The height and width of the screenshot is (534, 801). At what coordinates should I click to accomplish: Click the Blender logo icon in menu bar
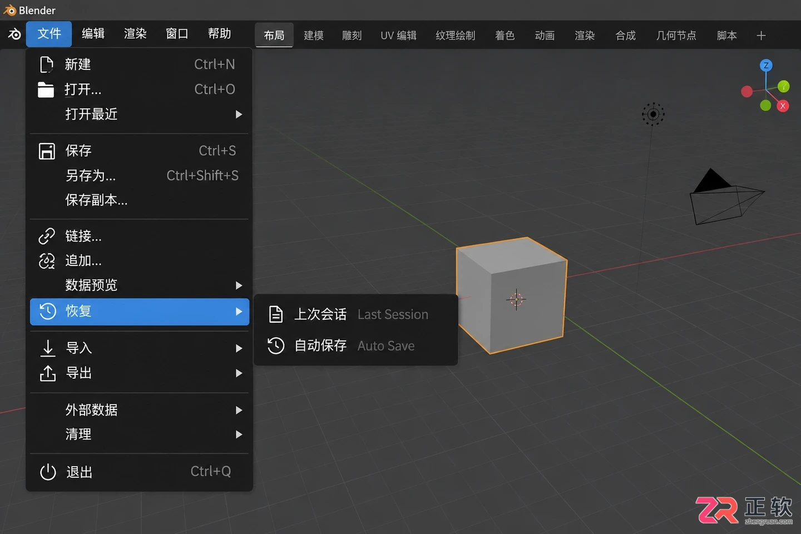(14, 34)
